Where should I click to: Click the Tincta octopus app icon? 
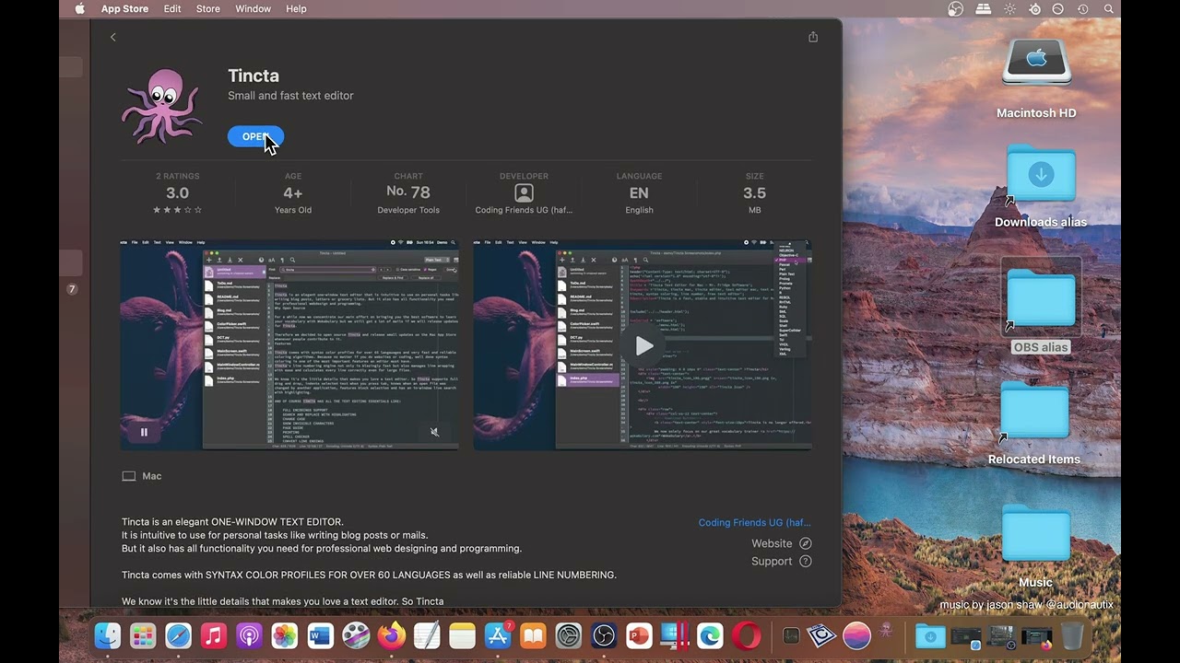pos(162,107)
